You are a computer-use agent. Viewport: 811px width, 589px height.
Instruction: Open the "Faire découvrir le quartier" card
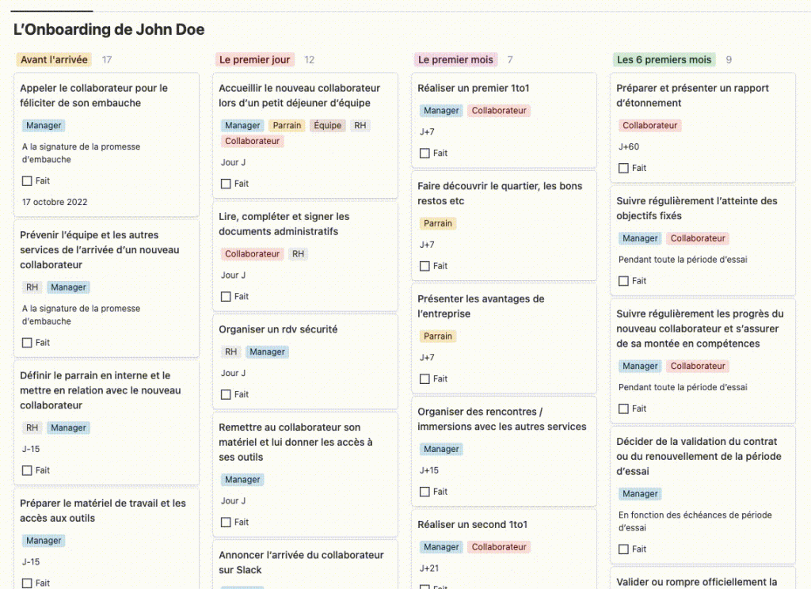[499, 193]
